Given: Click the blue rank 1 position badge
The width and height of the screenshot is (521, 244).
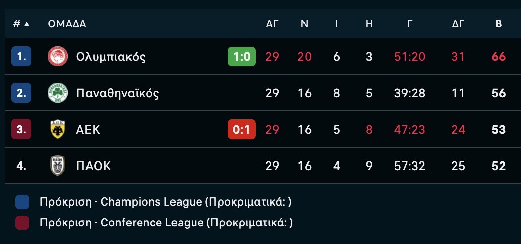Looking at the screenshot, I should coord(21,57).
